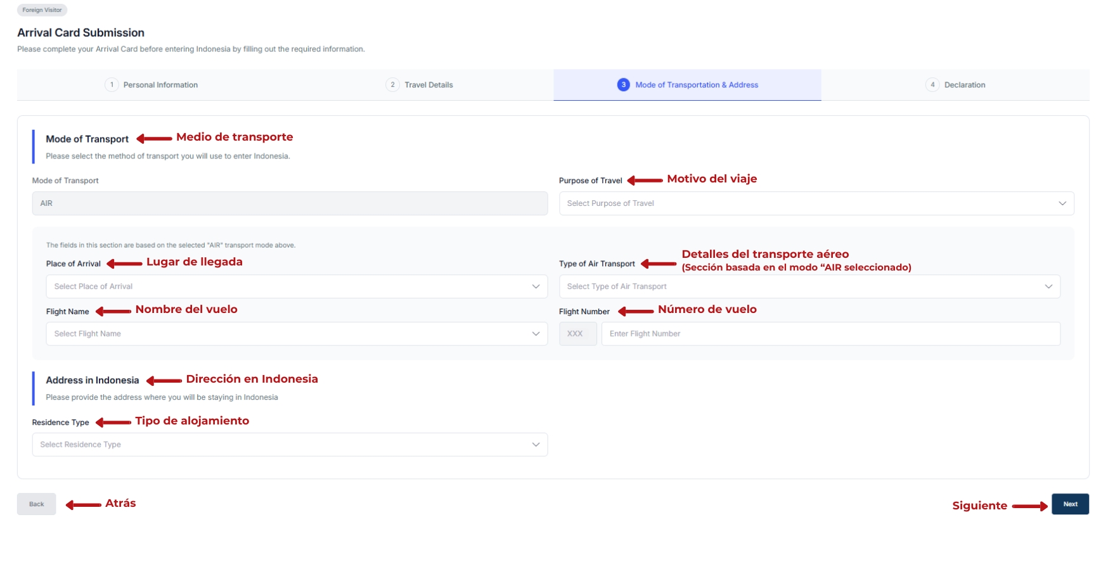Click the step 2 number circle icon

pyautogui.click(x=392, y=85)
